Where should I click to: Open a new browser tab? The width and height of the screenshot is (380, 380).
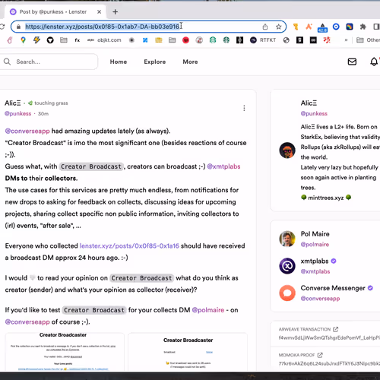(116, 11)
